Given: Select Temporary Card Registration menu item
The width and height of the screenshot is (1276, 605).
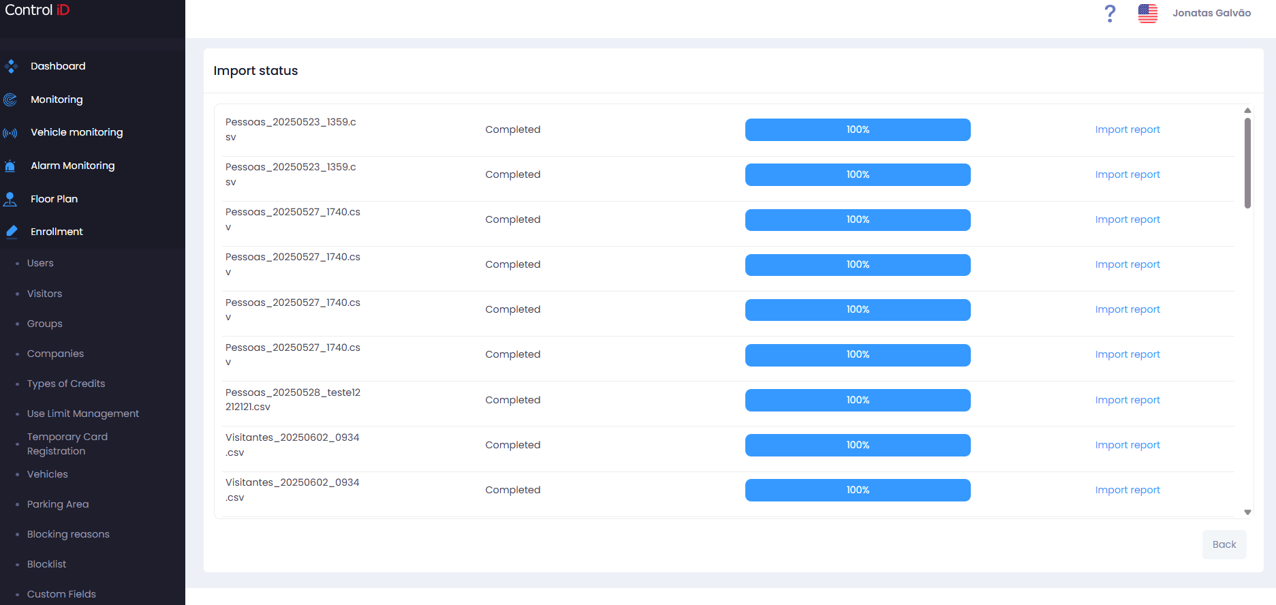Looking at the screenshot, I should [67, 444].
